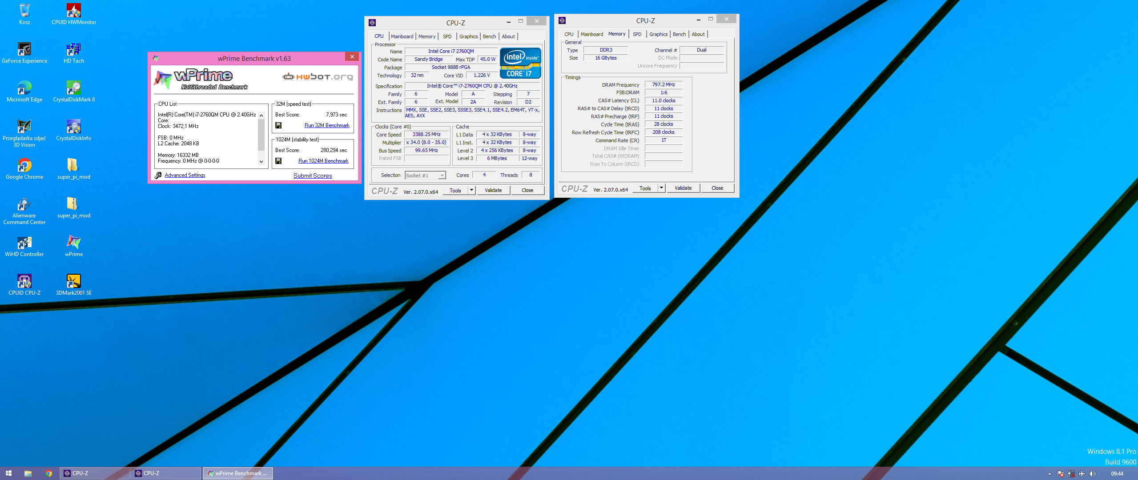Image resolution: width=1138 pixels, height=480 pixels.
Task: Click Validate in left CPU-Z window
Action: tap(493, 190)
